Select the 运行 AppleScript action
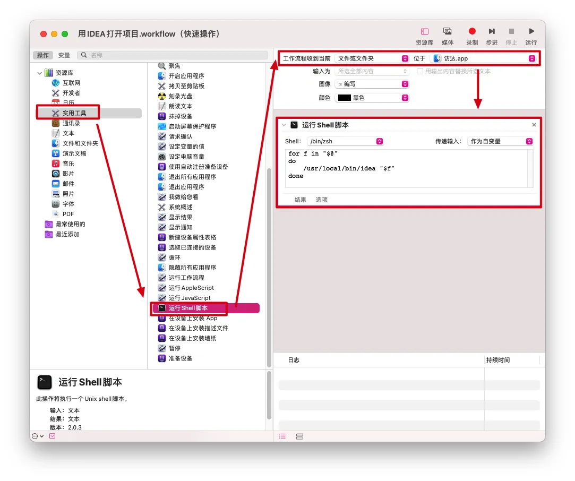575x481 pixels. (x=186, y=288)
